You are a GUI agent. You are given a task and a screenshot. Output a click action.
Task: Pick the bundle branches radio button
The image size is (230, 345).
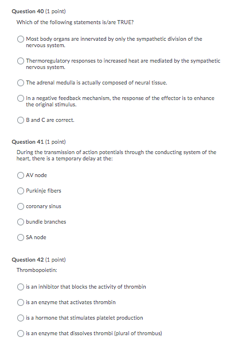pos(21,222)
